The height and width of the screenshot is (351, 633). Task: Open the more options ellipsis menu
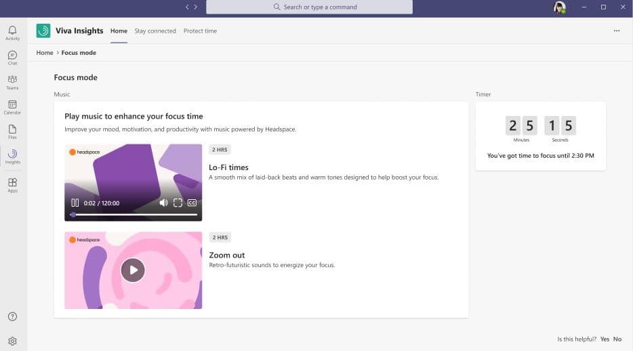617,30
